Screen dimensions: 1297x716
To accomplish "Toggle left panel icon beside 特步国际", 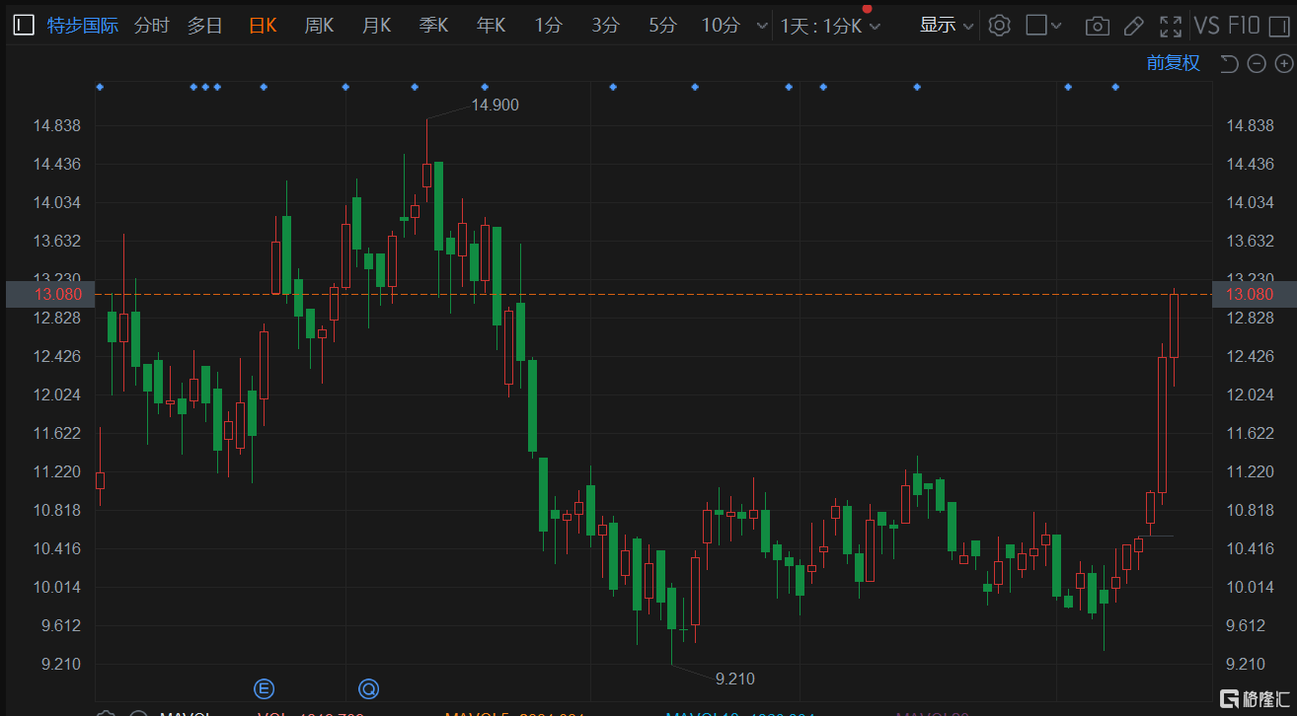I will (25, 26).
